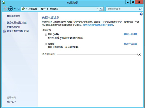
Task: Click the window system icon in title bar
Action: click(x=3, y=3)
